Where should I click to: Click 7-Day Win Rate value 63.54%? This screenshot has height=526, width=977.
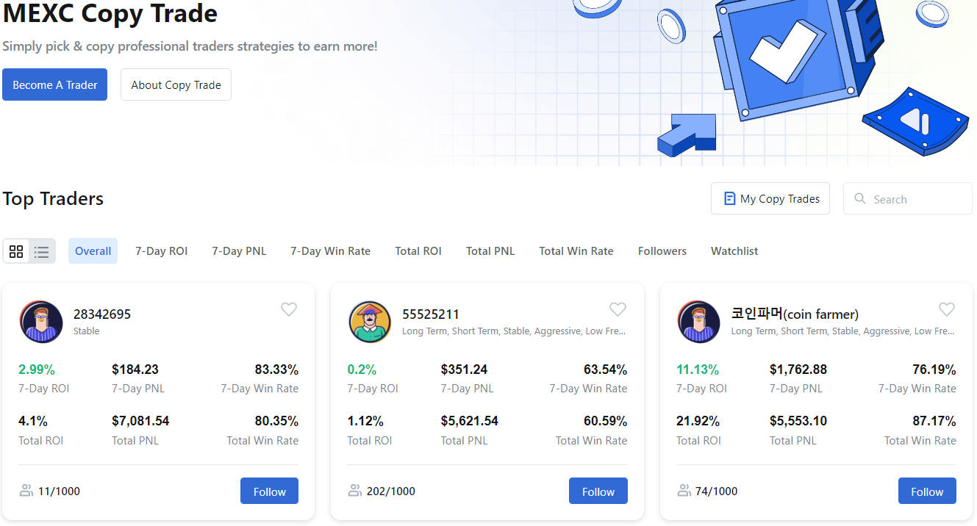(x=606, y=370)
